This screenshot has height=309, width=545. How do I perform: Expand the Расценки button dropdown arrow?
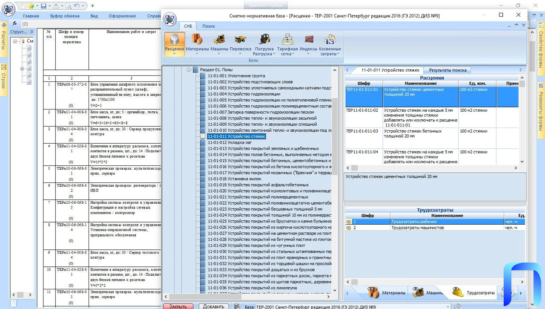pos(174,54)
